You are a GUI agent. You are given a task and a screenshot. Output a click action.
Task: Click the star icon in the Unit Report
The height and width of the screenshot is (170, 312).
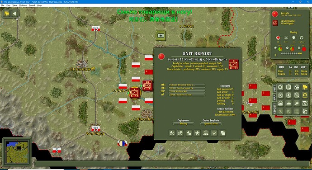197,133
